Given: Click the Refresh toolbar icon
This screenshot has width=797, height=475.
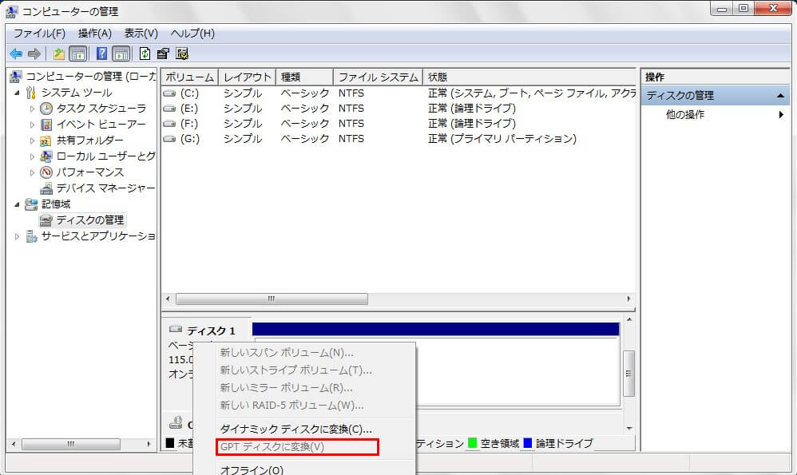Looking at the screenshot, I should pyautogui.click(x=145, y=53).
